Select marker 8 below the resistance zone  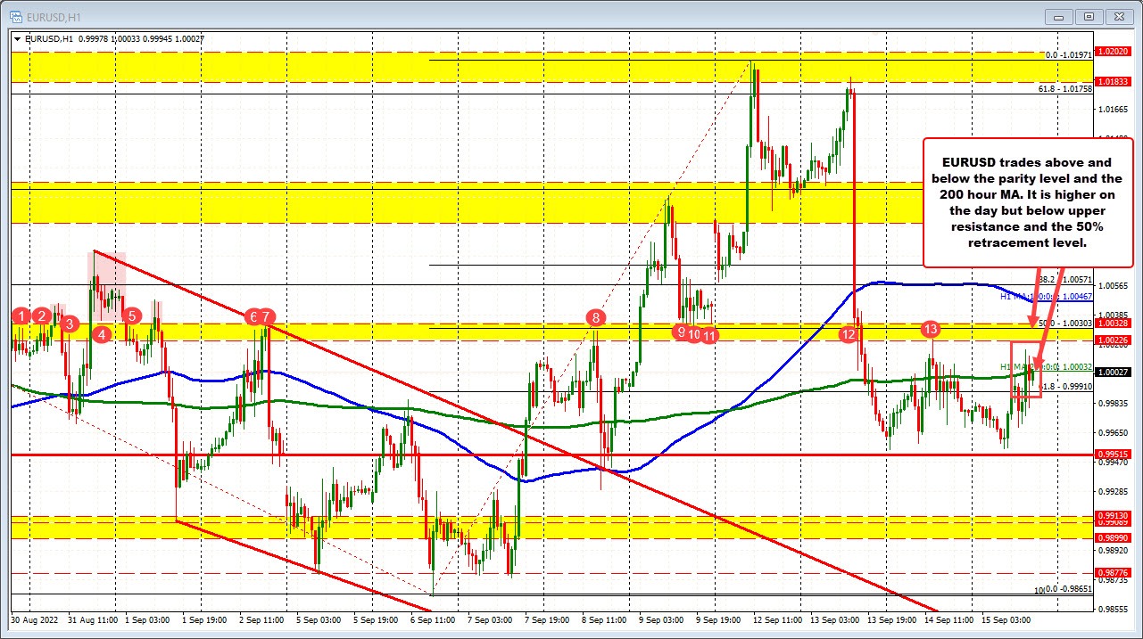tap(595, 317)
